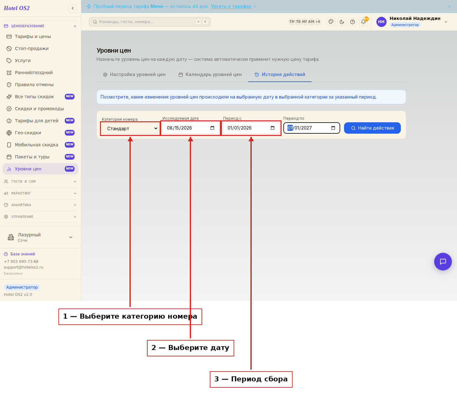Open calendar picker for Исследуемая дата
457x395 pixels.
212,128
